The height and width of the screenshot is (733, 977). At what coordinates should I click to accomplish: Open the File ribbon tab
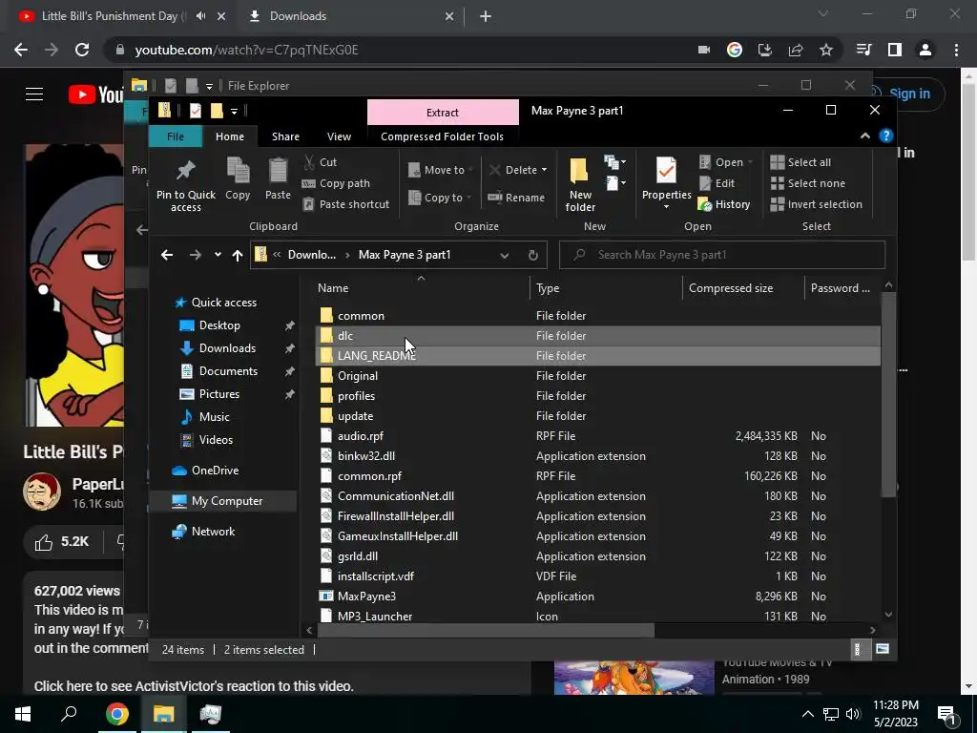[x=176, y=136]
